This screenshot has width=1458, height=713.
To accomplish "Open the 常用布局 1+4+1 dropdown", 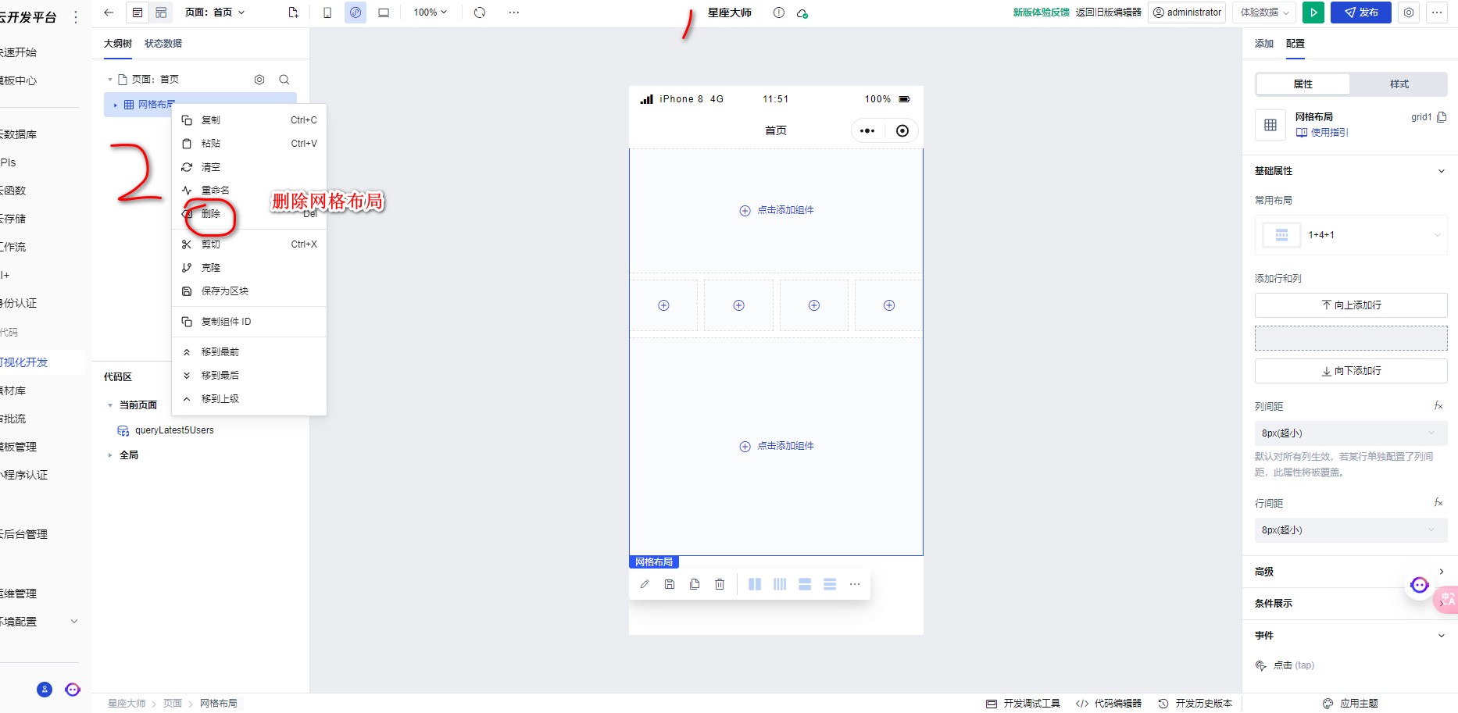I will point(1351,234).
